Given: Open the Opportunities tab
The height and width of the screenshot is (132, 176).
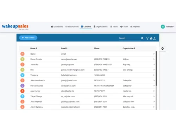Looking at the screenshot, I should 72,27.
